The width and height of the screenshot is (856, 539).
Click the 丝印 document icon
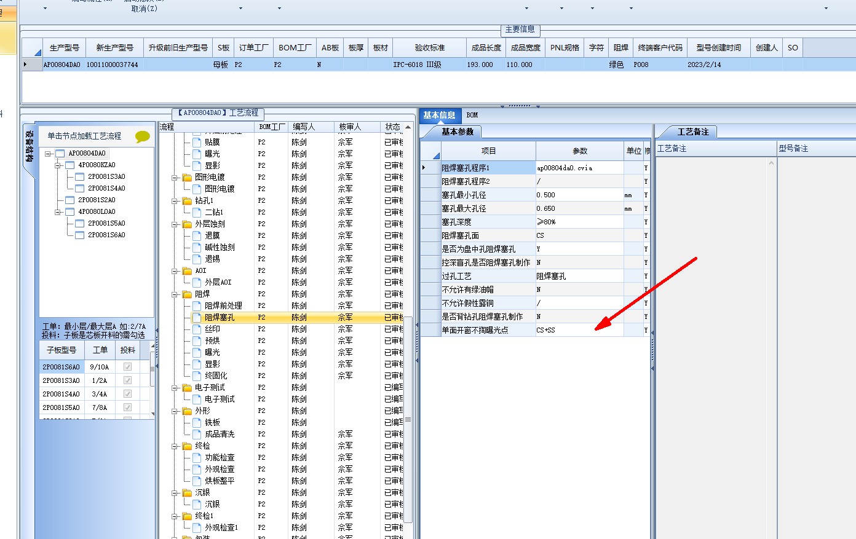point(197,329)
